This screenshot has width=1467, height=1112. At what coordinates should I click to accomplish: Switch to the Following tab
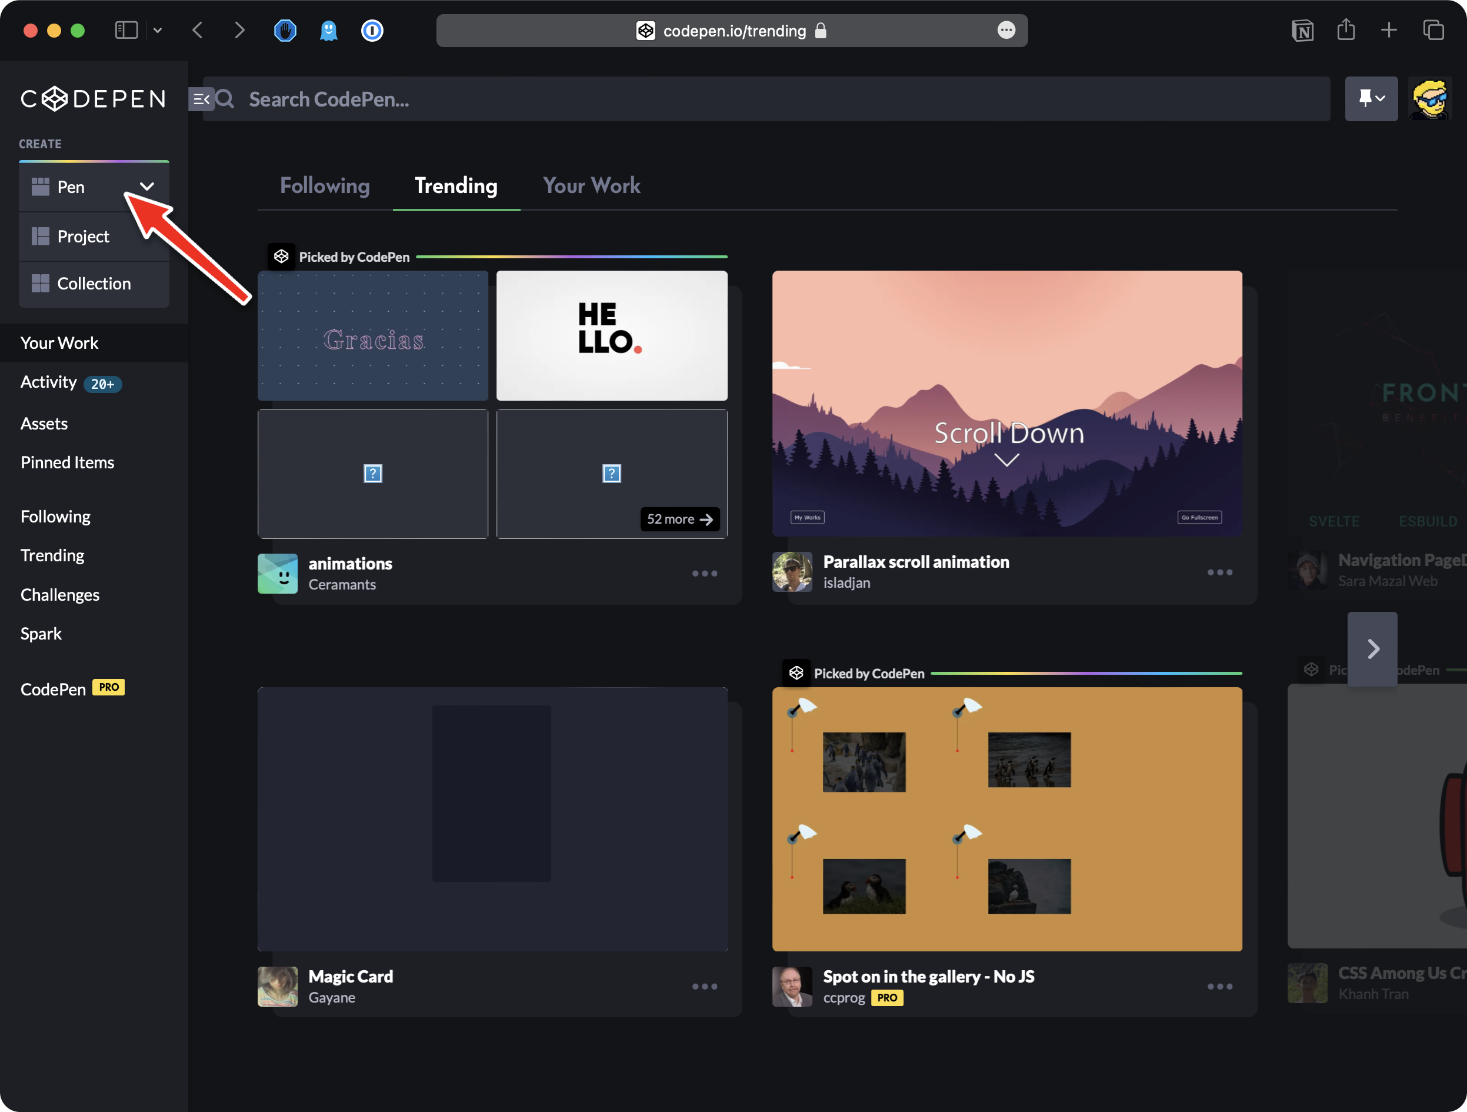(x=324, y=186)
